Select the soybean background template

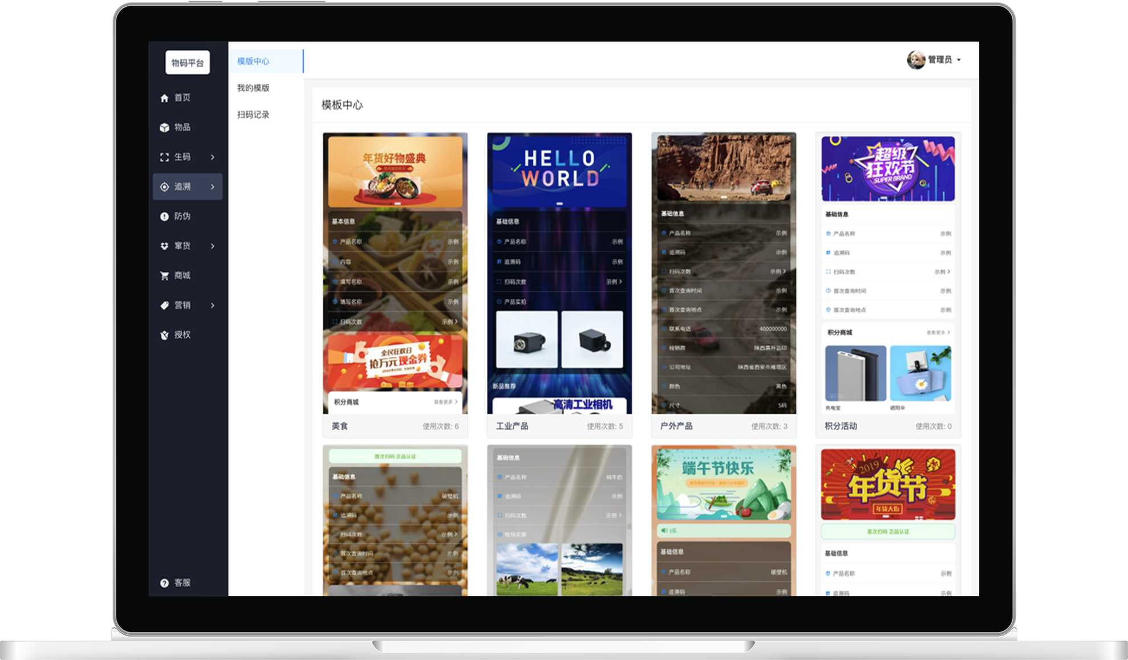click(395, 521)
